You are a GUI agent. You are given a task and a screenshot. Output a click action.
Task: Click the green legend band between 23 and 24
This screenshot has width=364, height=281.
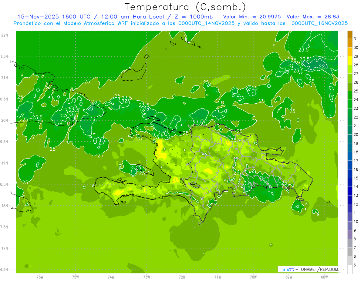[x=350, y=104]
